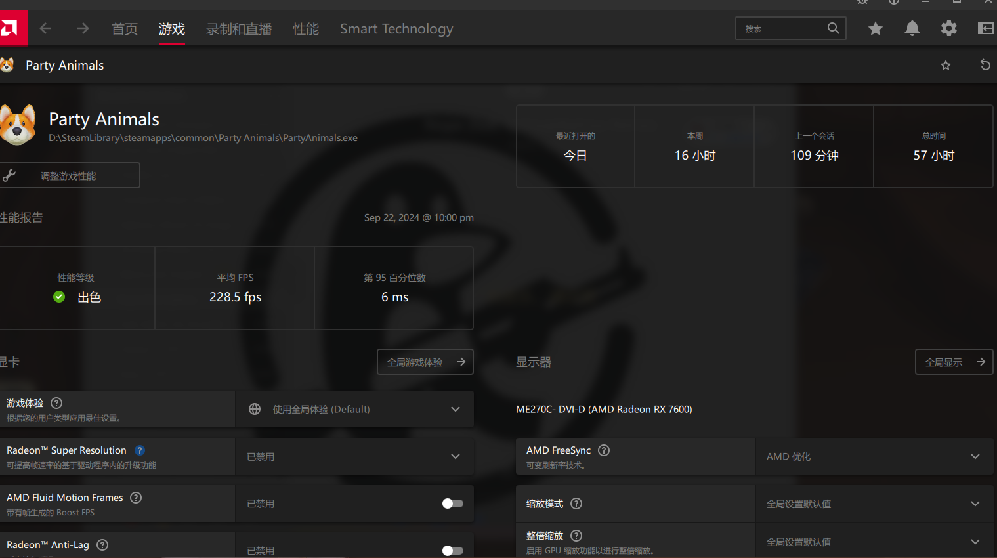The width and height of the screenshot is (997, 558).
Task: Switch to the Smart Technology tab
Action: point(396,29)
